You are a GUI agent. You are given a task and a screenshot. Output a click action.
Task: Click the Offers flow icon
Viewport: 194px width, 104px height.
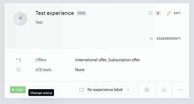(19, 60)
